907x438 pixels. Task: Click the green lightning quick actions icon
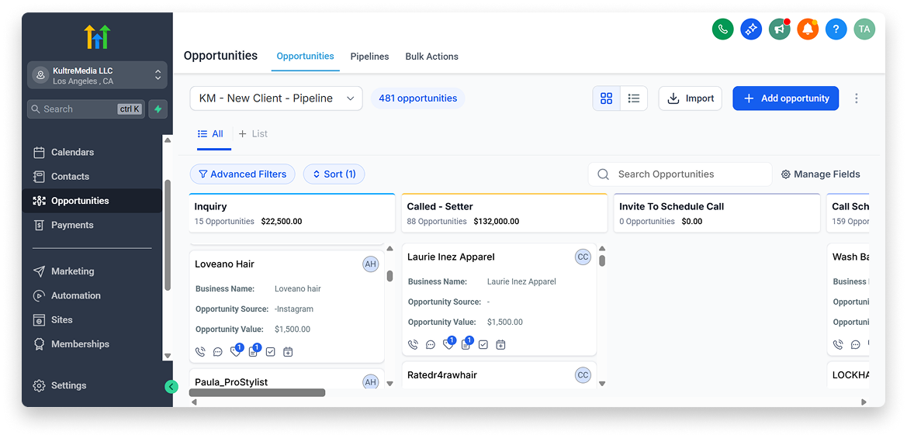tap(158, 109)
